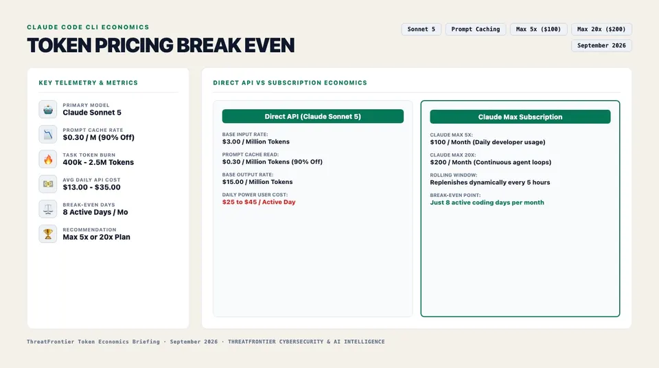659x368 pixels.
Task: Select the Sonnet 5 tag
Action: [421, 29]
